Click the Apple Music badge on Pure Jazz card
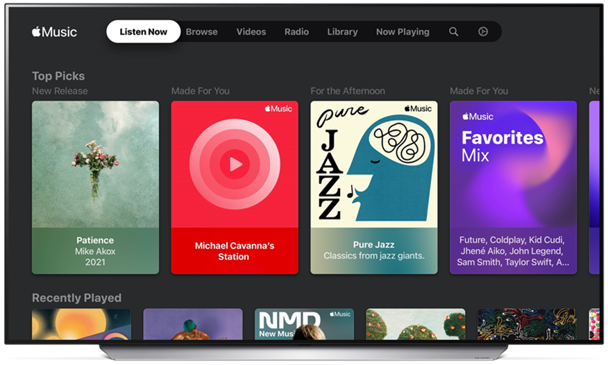This screenshot has height=365, width=608. [x=418, y=109]
